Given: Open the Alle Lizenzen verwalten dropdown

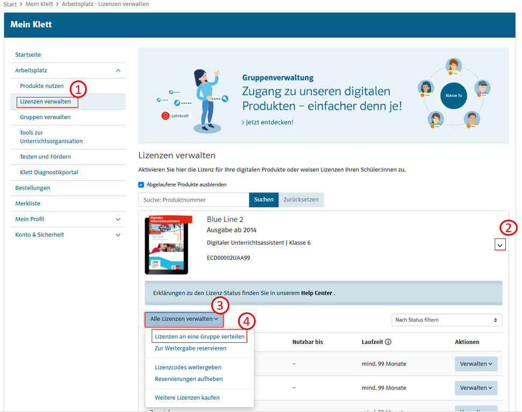Looking at the screenshot, I should [184, 319].
